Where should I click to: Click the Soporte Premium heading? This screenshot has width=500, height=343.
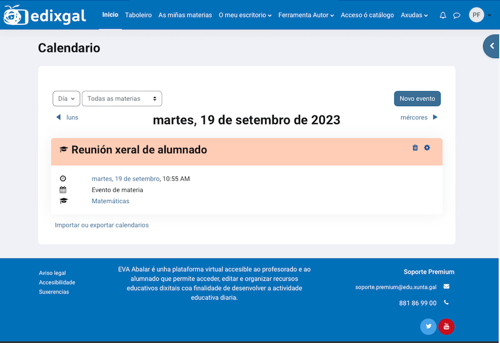pos(429,272)
